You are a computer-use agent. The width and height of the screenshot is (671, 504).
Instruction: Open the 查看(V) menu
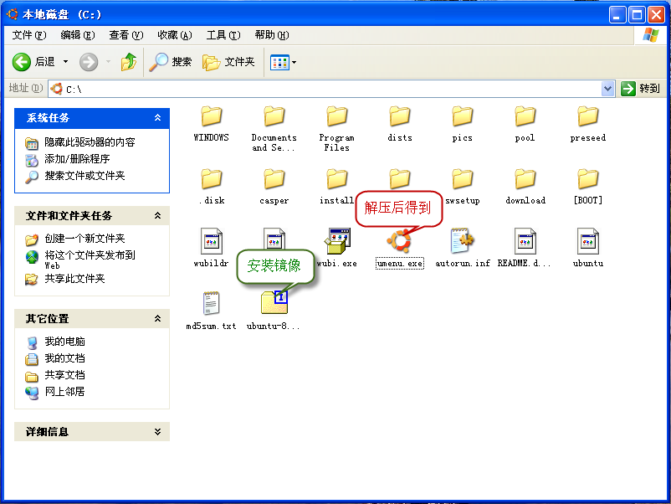point(125,35)
